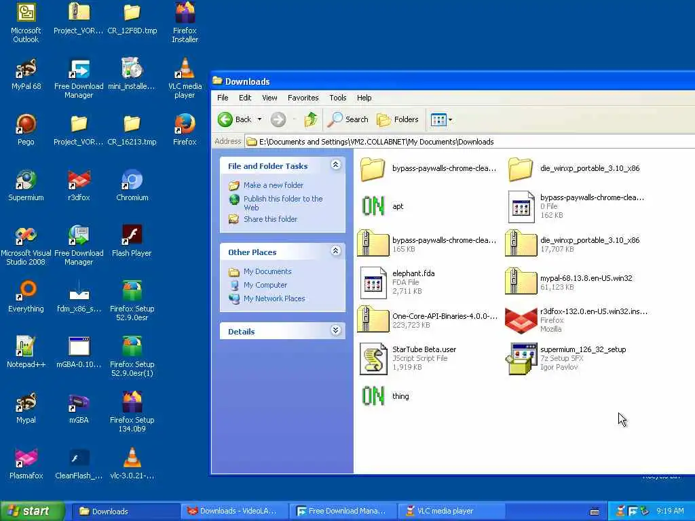The height and width of the screenshot is (521, 695).
Task: Click the Start button
Action: tap(33, 511)
